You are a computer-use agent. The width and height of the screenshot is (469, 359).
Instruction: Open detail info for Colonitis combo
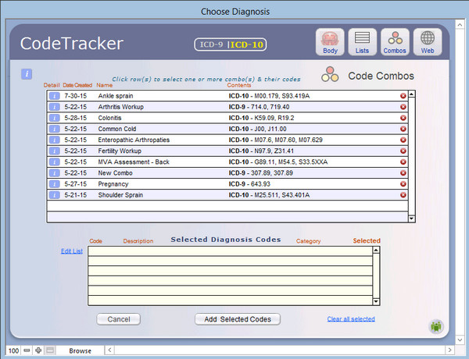[54, 118]
